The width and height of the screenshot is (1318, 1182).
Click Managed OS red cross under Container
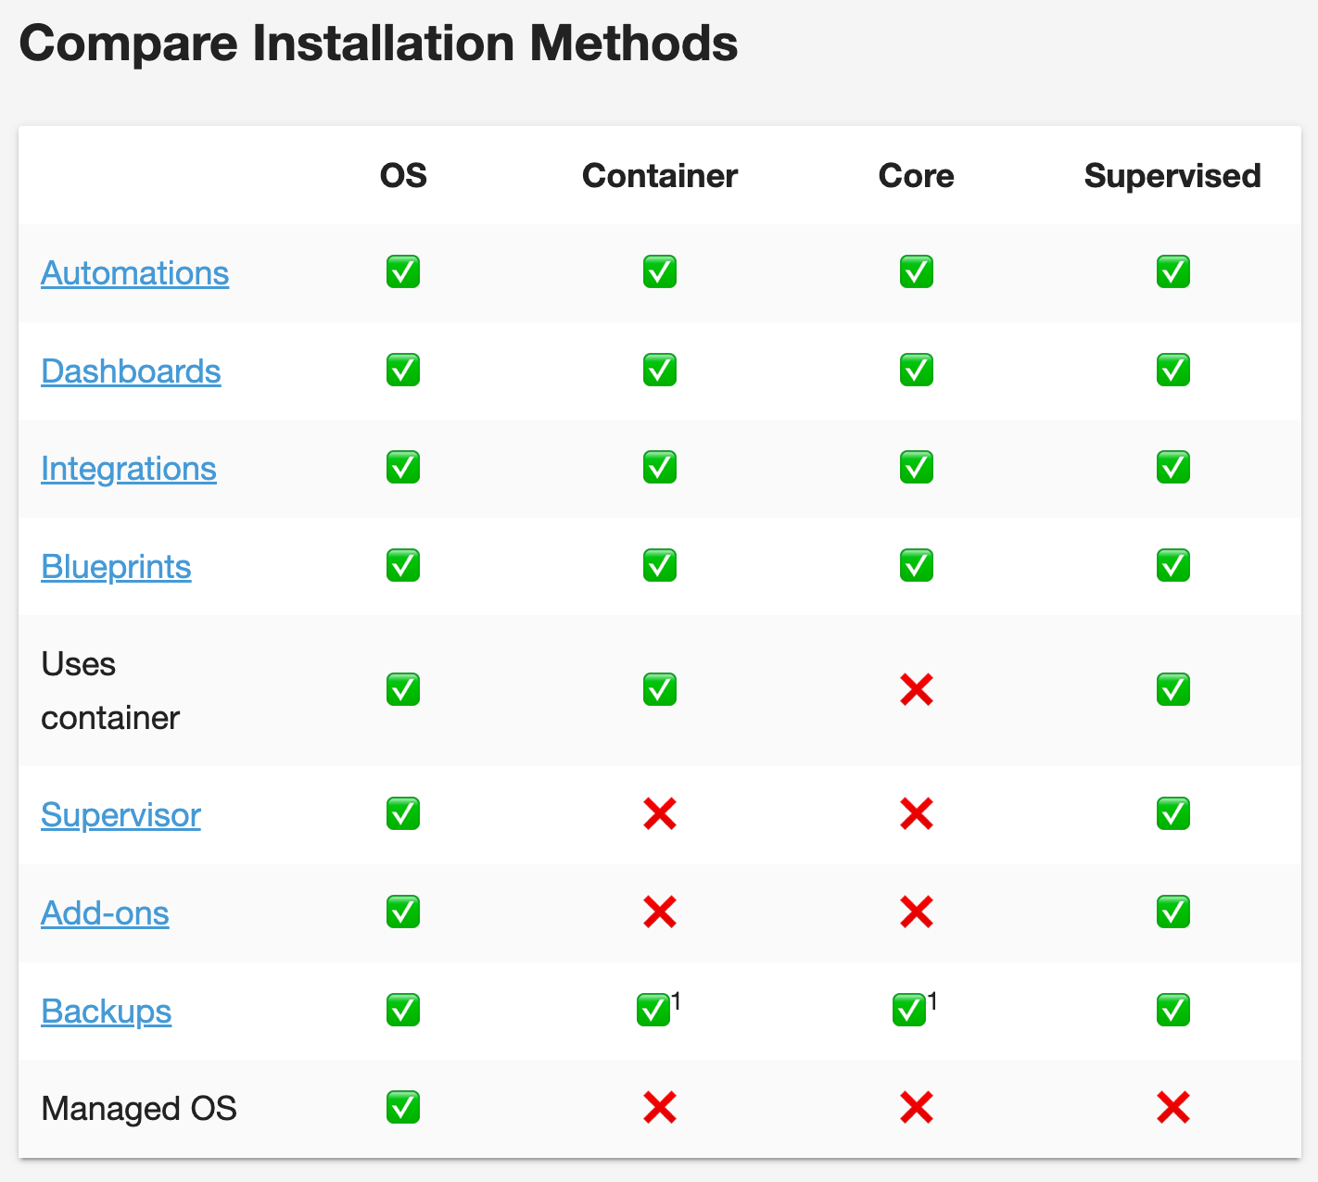[x=660, y=1108]
